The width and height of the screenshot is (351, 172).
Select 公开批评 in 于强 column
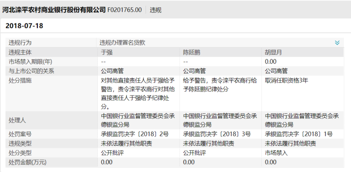click(112, 153)
